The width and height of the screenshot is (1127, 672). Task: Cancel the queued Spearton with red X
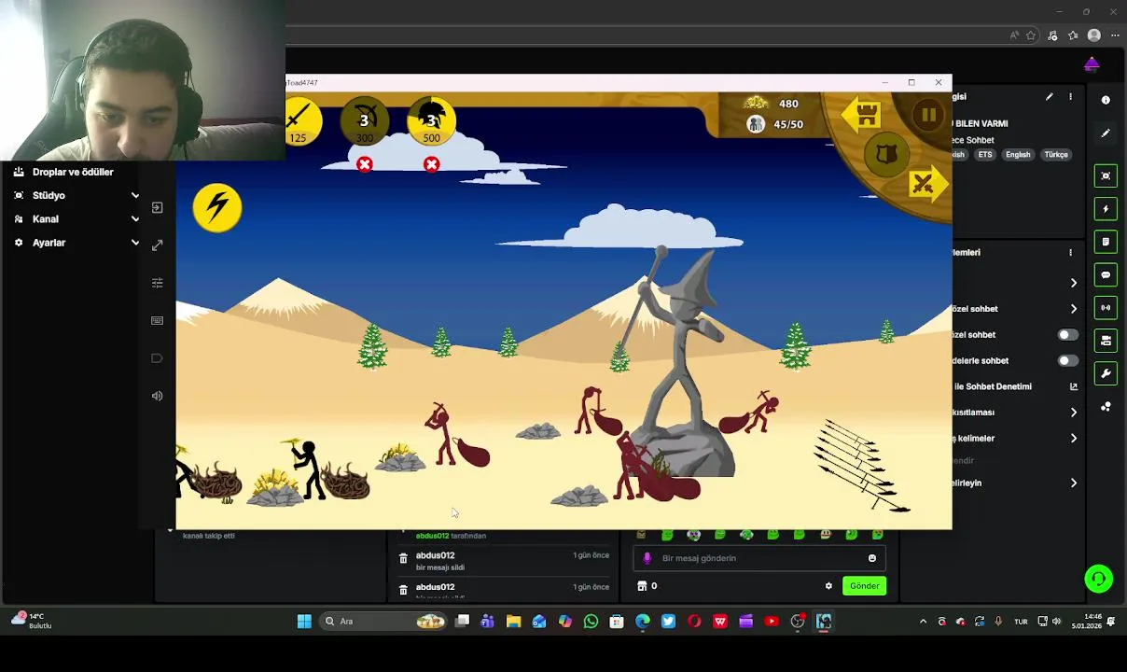[x=431, y=164]
